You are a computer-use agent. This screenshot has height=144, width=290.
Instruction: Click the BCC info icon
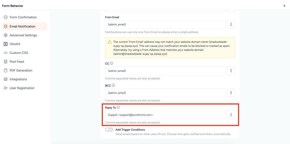click(113, 85)
